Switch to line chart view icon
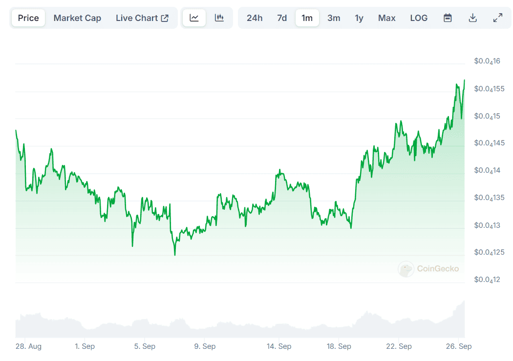The width and height of the screenshot is (513, 361). pos(194,18)
